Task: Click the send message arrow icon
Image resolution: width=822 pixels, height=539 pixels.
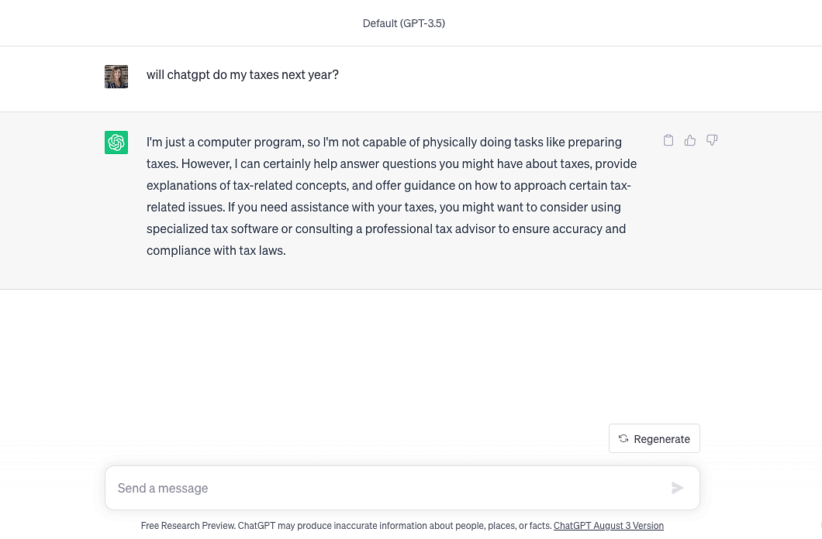Action: (x=677, y=488)
